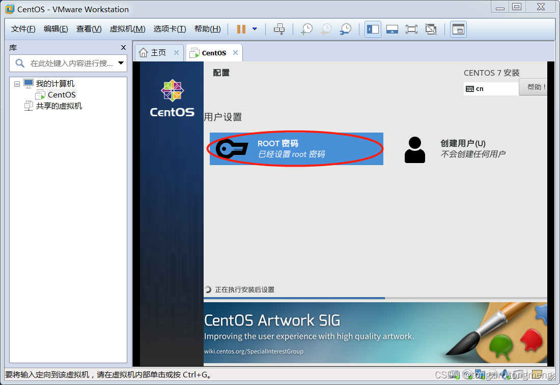Click the 用户设置 heading text

(223, 117)
